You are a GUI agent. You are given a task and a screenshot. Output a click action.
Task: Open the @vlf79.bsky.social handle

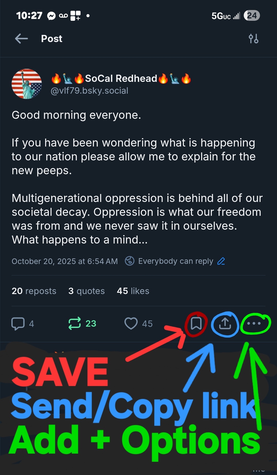tap(90, 91)
